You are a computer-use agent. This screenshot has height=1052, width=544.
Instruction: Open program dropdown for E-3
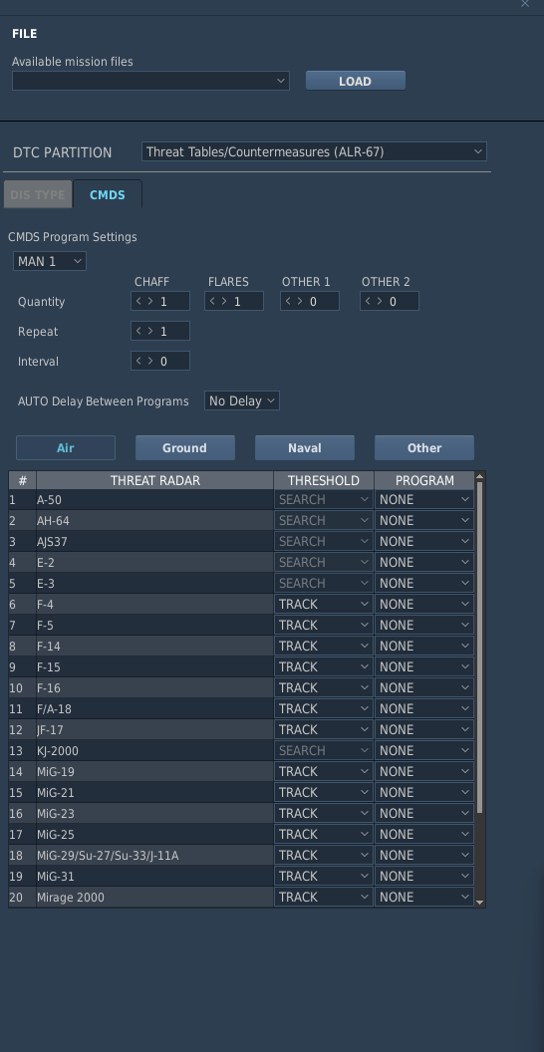tap(424, 583)
